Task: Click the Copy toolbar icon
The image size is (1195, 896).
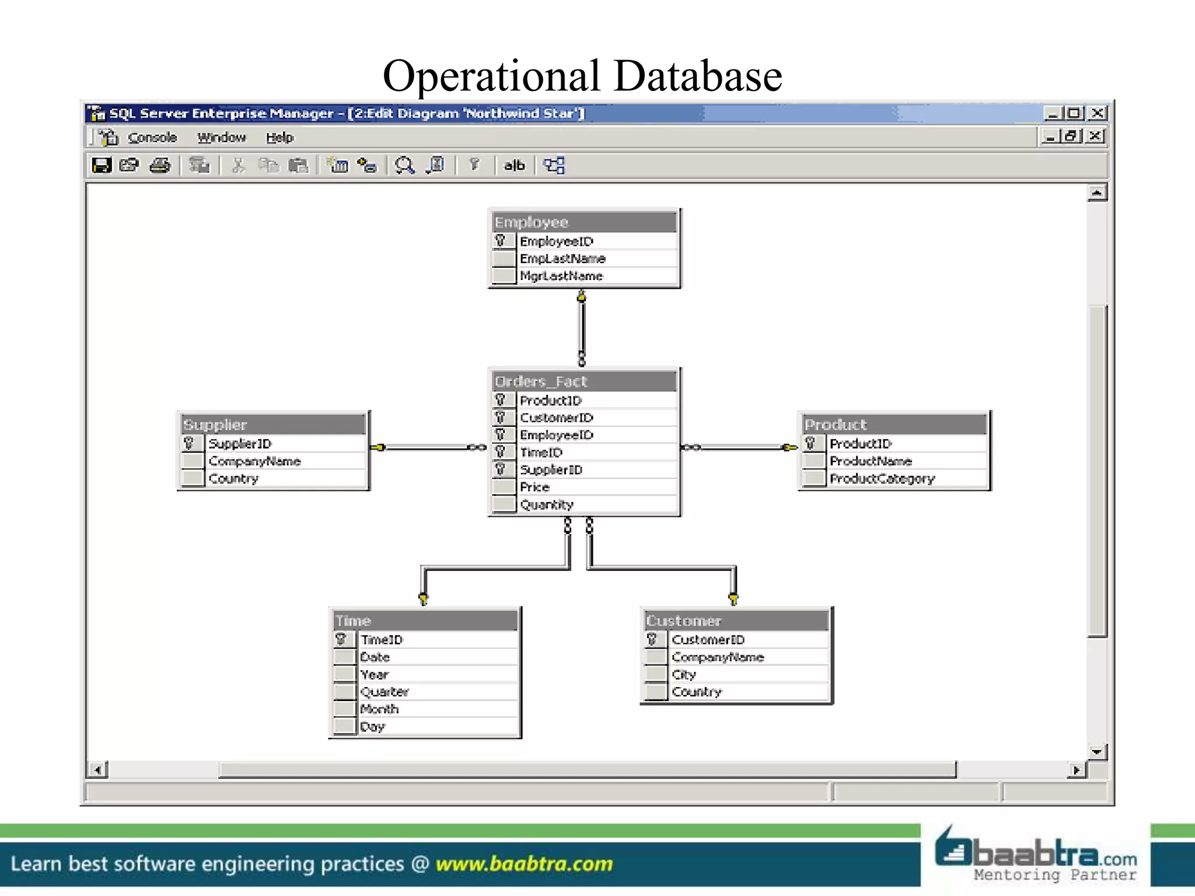Action: [x=268, y=166]
